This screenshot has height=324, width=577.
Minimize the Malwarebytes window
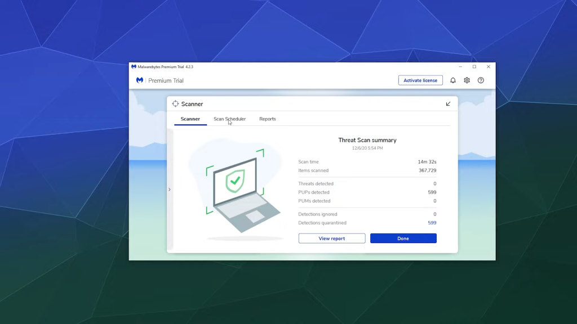click(x=460, y=67)
